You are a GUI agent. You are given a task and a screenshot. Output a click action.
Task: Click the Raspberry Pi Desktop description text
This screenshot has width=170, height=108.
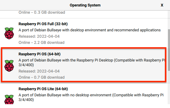(x=92, y=62)
